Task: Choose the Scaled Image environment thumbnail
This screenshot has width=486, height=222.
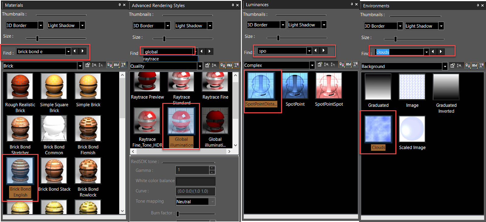Action: [x=412, y=133]
